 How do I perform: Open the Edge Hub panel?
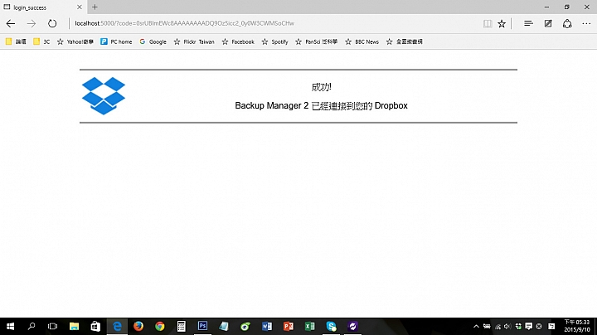coord(528,23)
